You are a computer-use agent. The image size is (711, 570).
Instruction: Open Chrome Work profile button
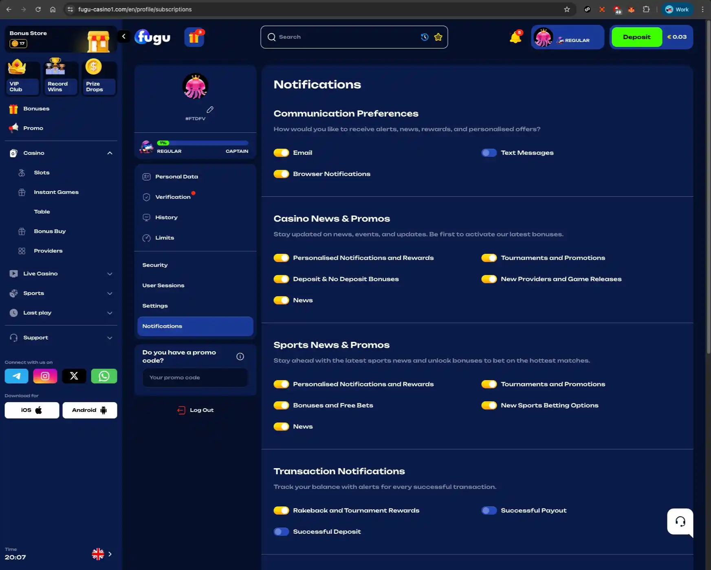point(677,9)
